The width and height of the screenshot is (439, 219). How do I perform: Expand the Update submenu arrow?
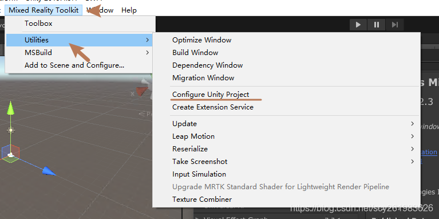tap(413, 123)
